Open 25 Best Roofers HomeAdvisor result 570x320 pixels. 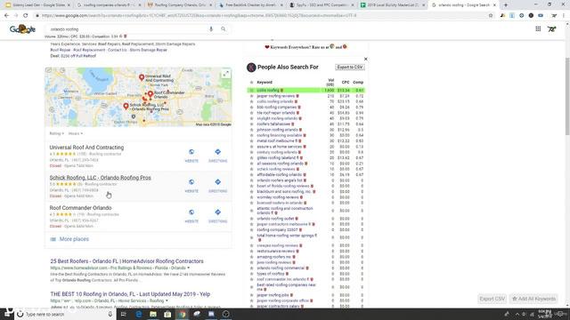coord(126,261)
